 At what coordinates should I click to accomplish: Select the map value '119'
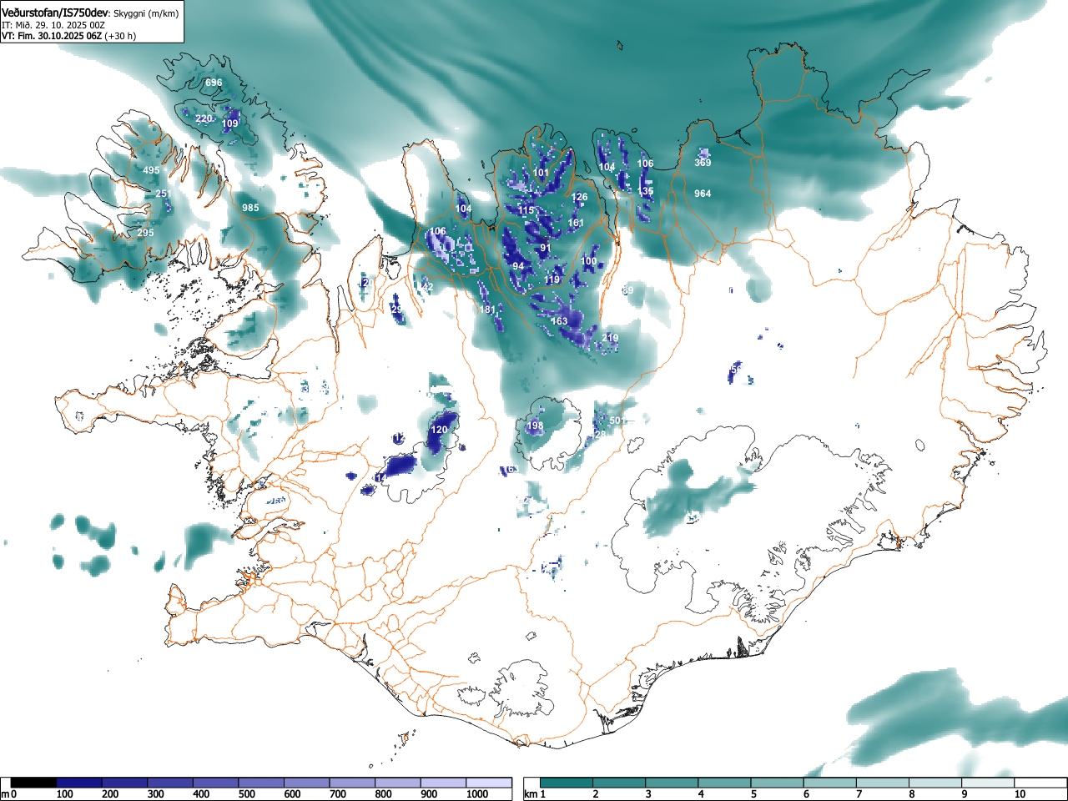[x=552, y=280]
